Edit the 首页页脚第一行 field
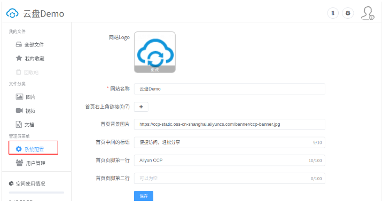The height and width of the screenshot is (202, 391). coord(229,160)
